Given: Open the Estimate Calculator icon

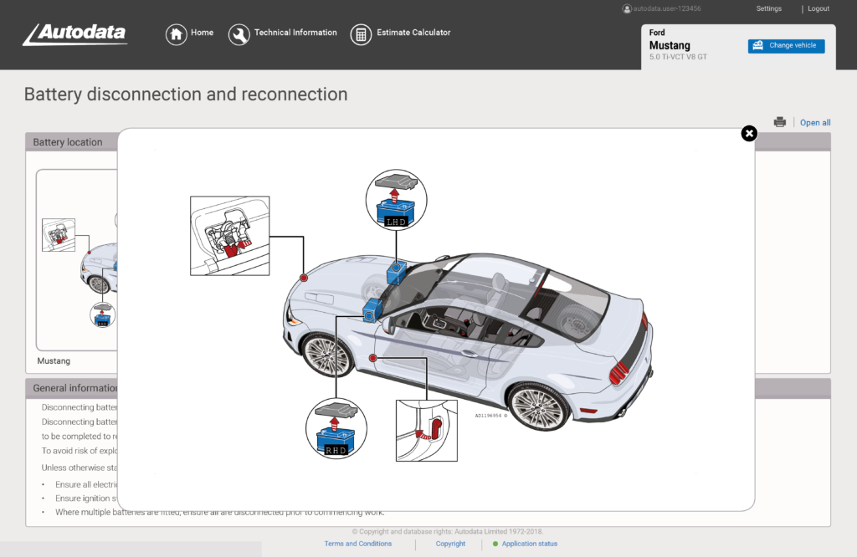Looking at the screenshot, I should point(361,34).
